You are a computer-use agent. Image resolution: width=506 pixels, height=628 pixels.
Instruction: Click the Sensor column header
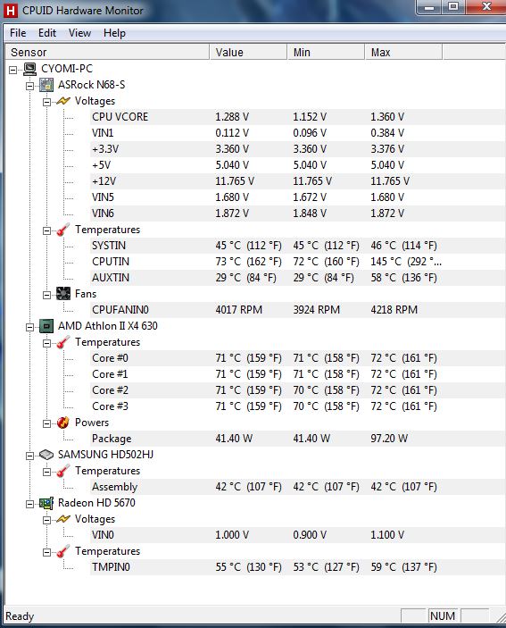coord(107,52)
